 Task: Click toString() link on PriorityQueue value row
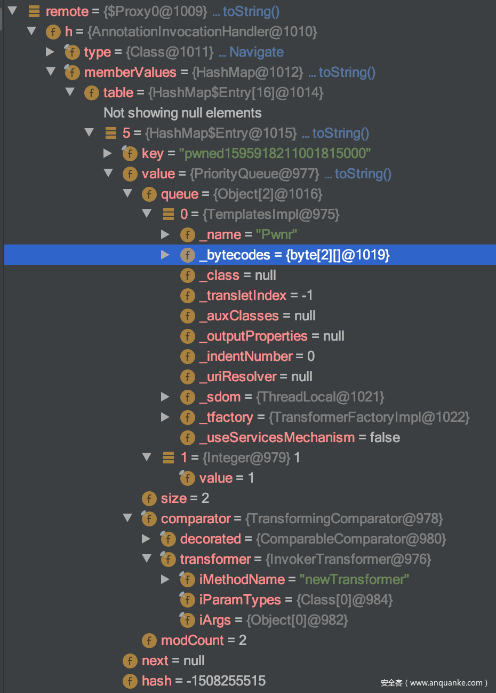(363, 174)
